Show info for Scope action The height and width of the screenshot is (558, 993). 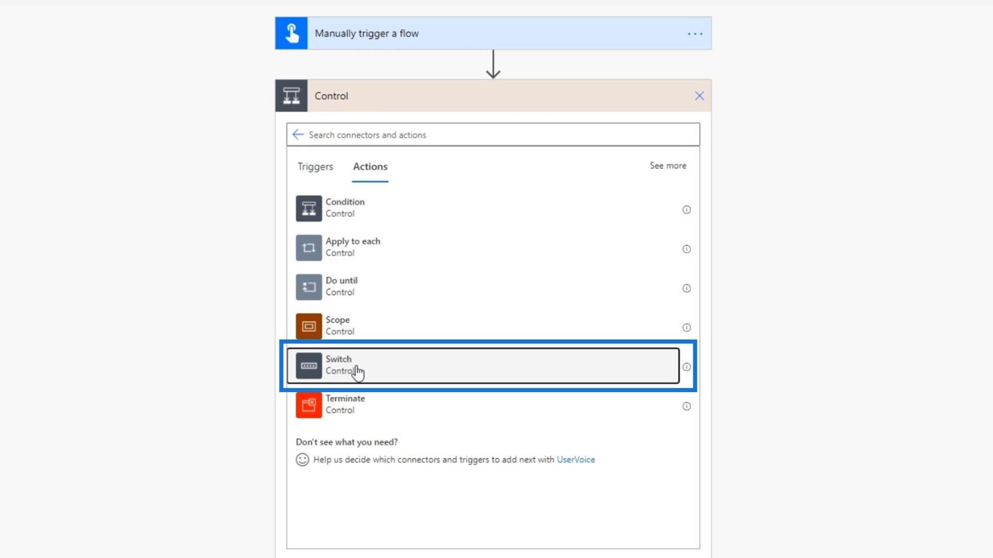click(x=686, y=328)
